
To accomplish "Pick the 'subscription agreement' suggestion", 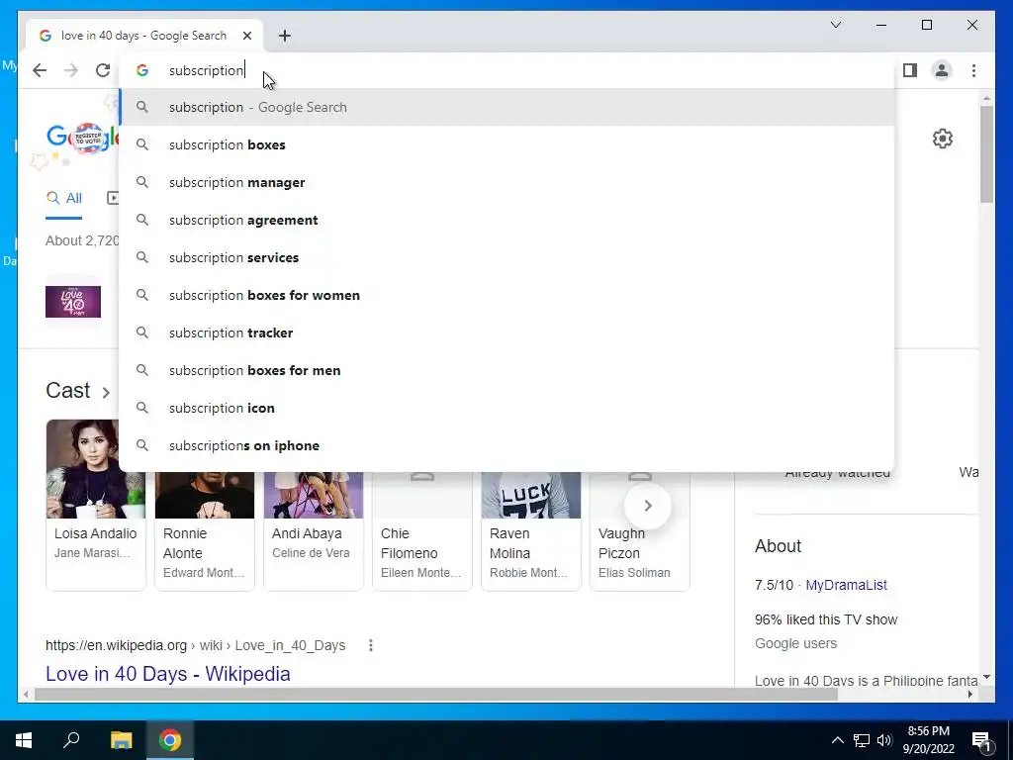I will 507,220.
